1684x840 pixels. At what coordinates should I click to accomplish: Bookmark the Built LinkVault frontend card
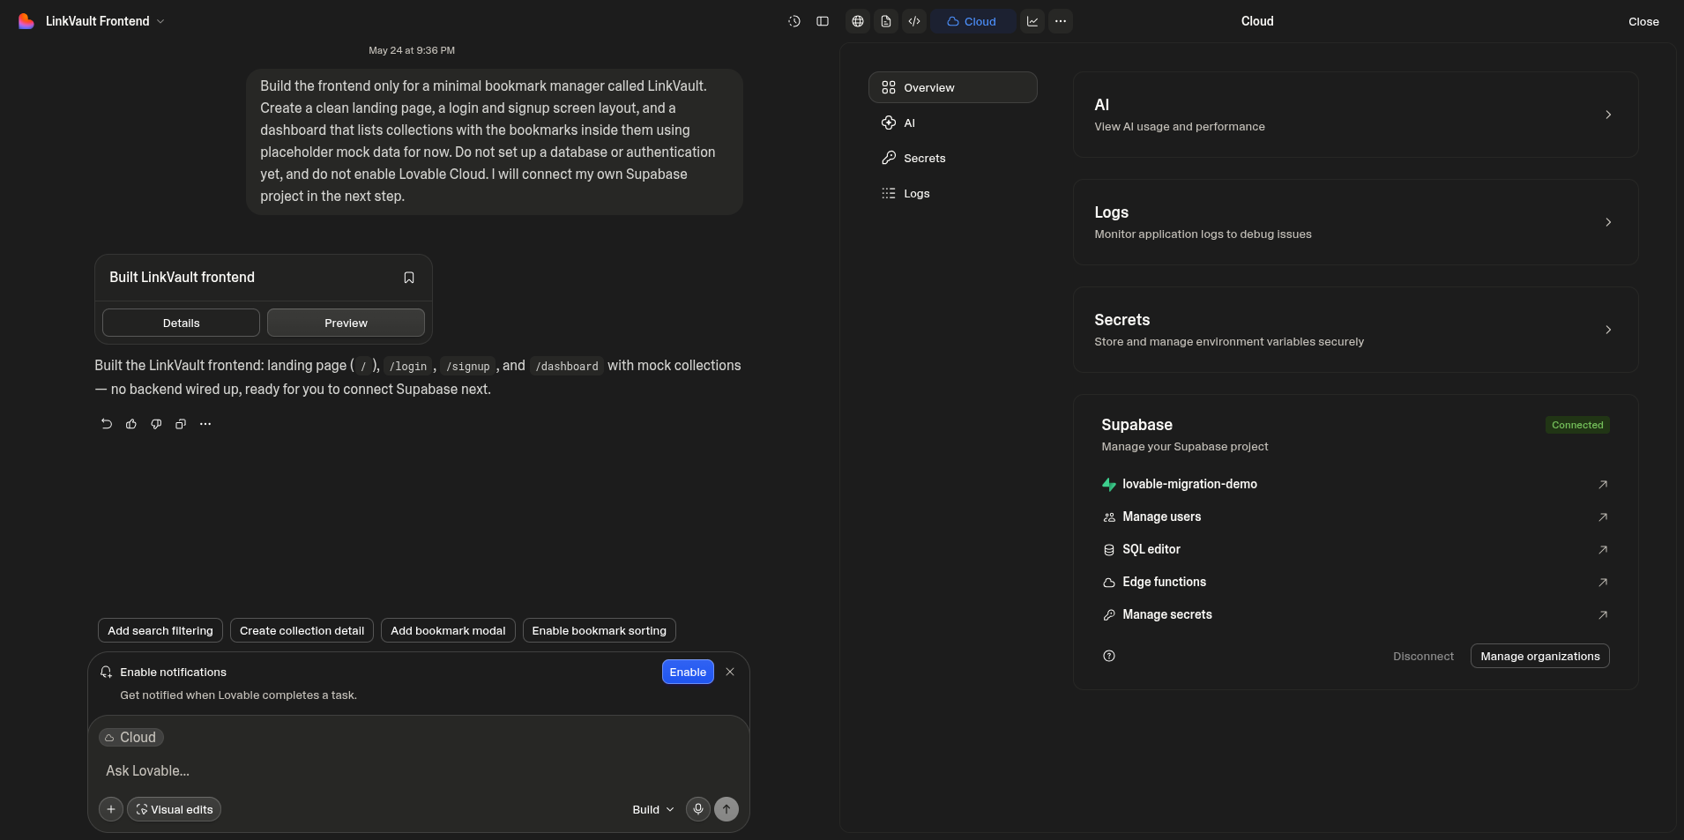coord(409,278)
